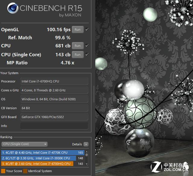
Task: Run the CPU (Single Core) benchmark
Action: coord(78,55)
